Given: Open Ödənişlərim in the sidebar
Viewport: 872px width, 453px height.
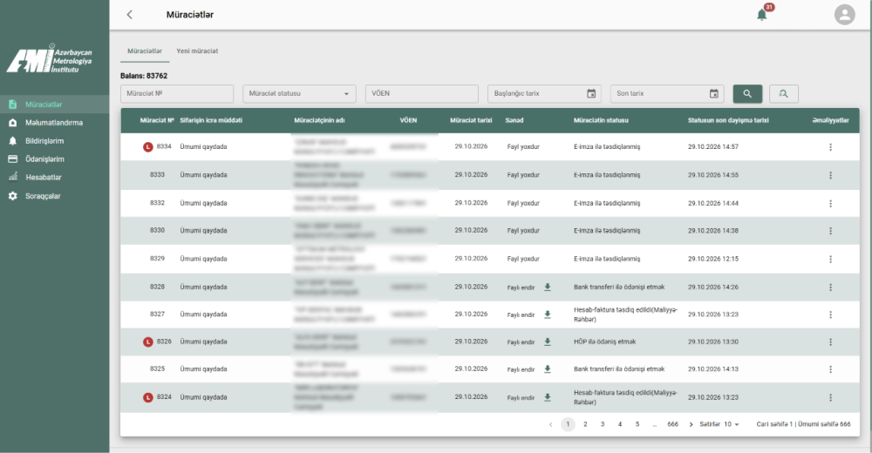Looking at the screenshot, I should tap(44, 159).
